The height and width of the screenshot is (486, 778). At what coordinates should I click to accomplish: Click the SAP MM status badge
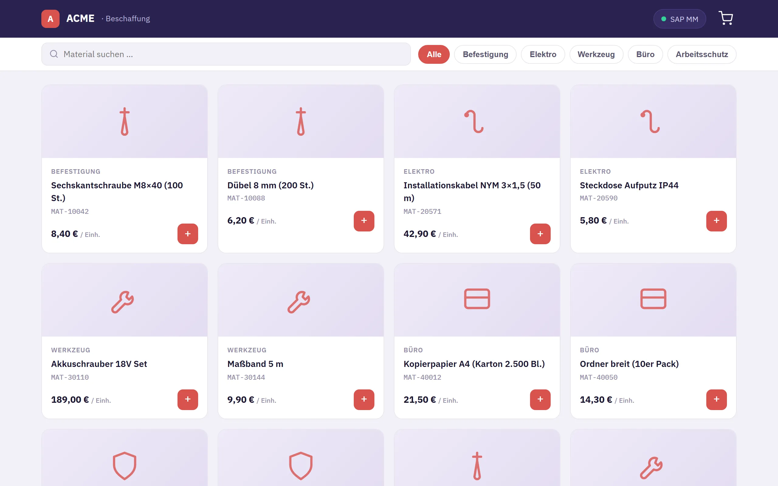coord(679,19)
